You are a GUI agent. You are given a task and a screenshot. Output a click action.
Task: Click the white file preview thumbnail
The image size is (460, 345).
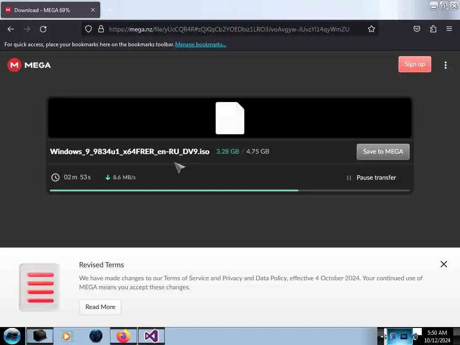(230, 118)
